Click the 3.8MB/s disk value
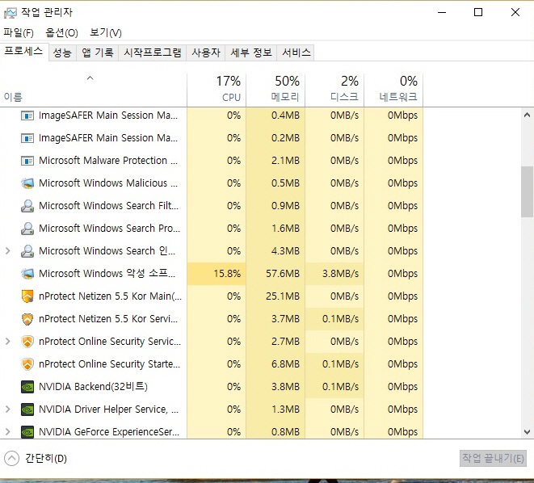The height and width of the screenshot is (483, 534). click(x=341, y=274)
